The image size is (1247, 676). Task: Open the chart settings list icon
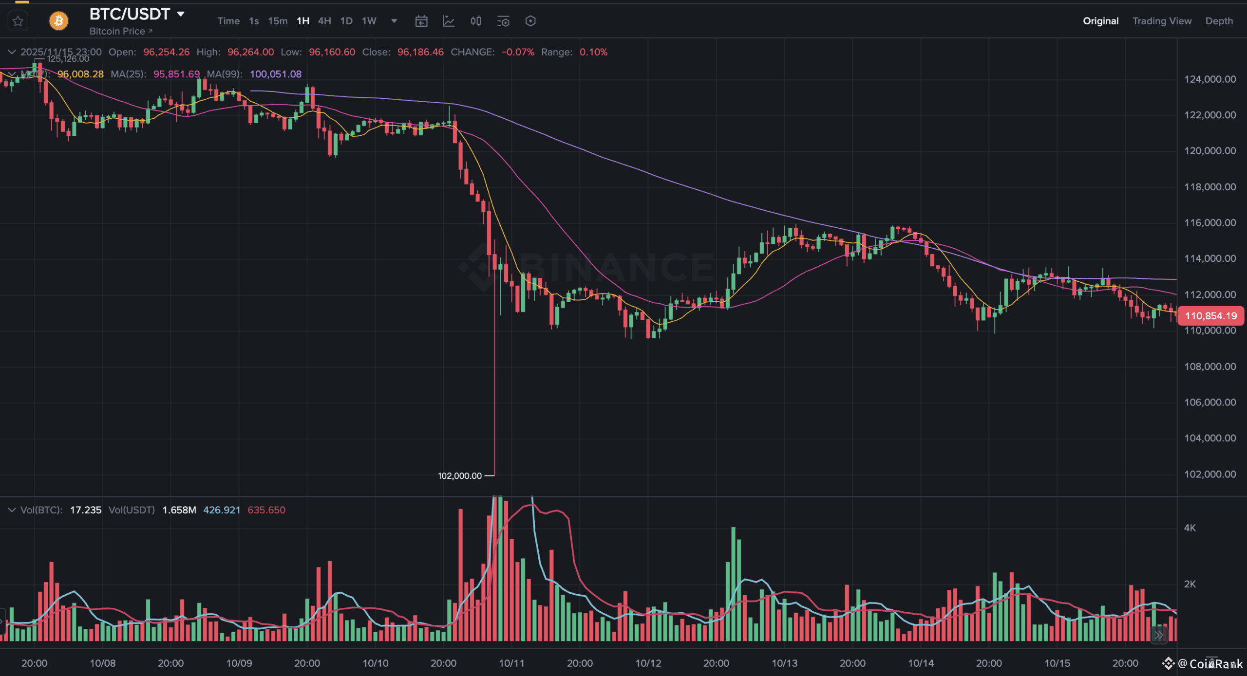tap(503, 21)
